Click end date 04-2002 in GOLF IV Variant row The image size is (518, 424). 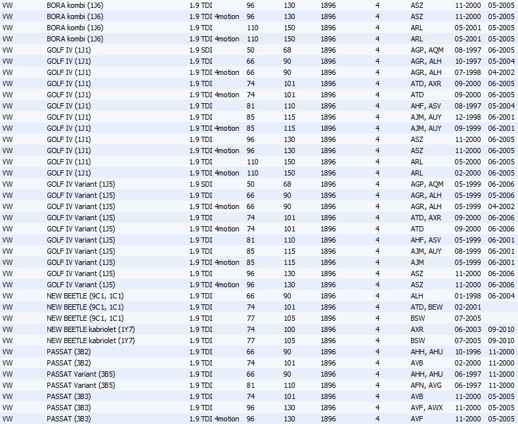tap(501, 206)
